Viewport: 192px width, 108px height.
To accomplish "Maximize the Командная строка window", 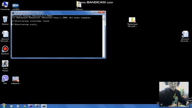I will click(96, 12).
